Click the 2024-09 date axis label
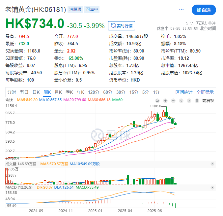The height and width of the screenshot is (216, 223). point(36,211)
